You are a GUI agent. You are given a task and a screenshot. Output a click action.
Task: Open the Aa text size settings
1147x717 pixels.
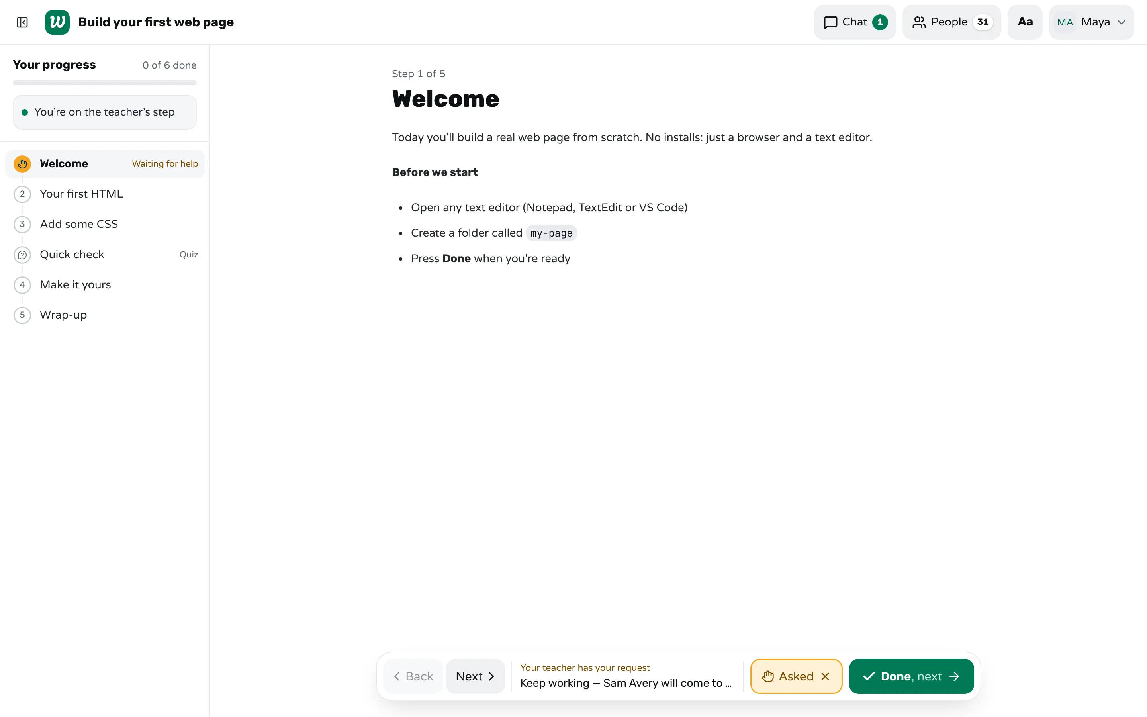1025,22
